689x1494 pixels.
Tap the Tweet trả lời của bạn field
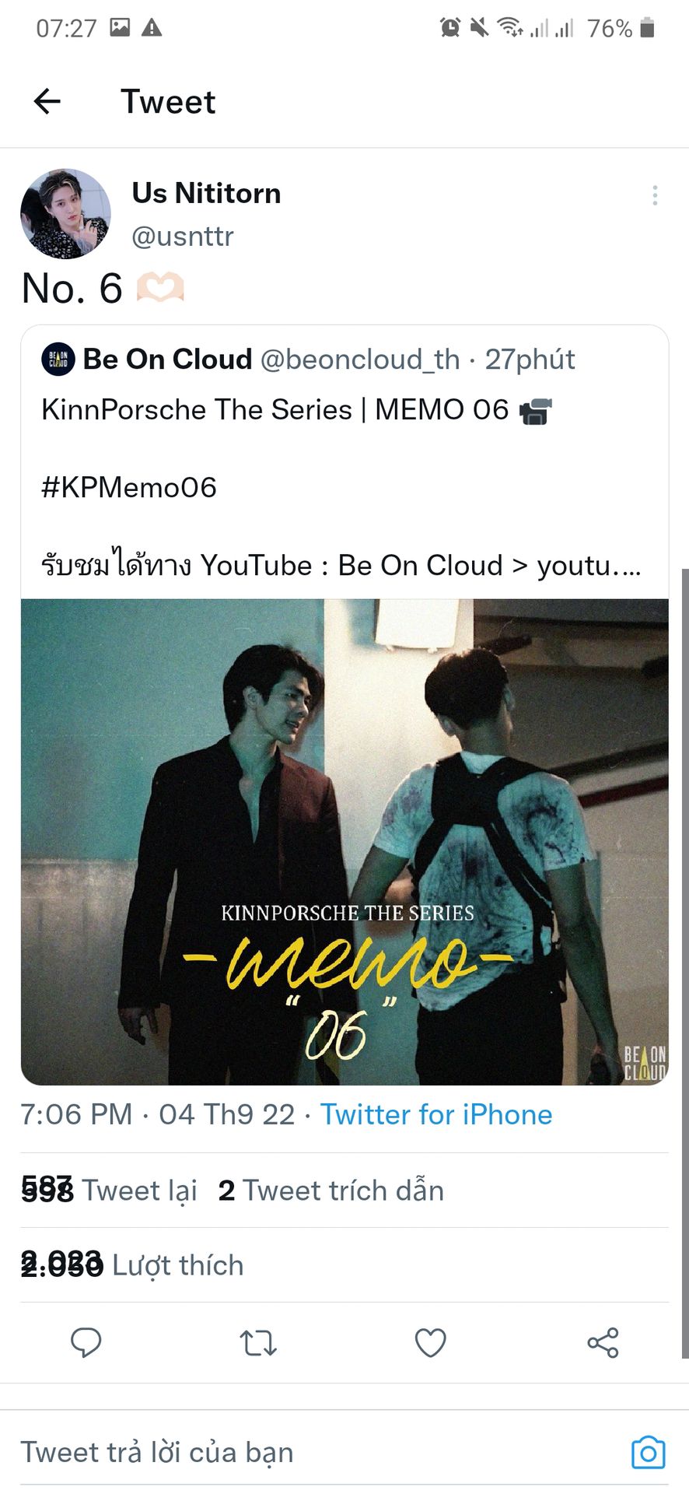click(x=319, y=1453)
